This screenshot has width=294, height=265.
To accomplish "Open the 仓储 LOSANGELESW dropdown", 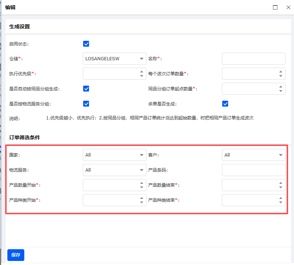I will 142,59.
